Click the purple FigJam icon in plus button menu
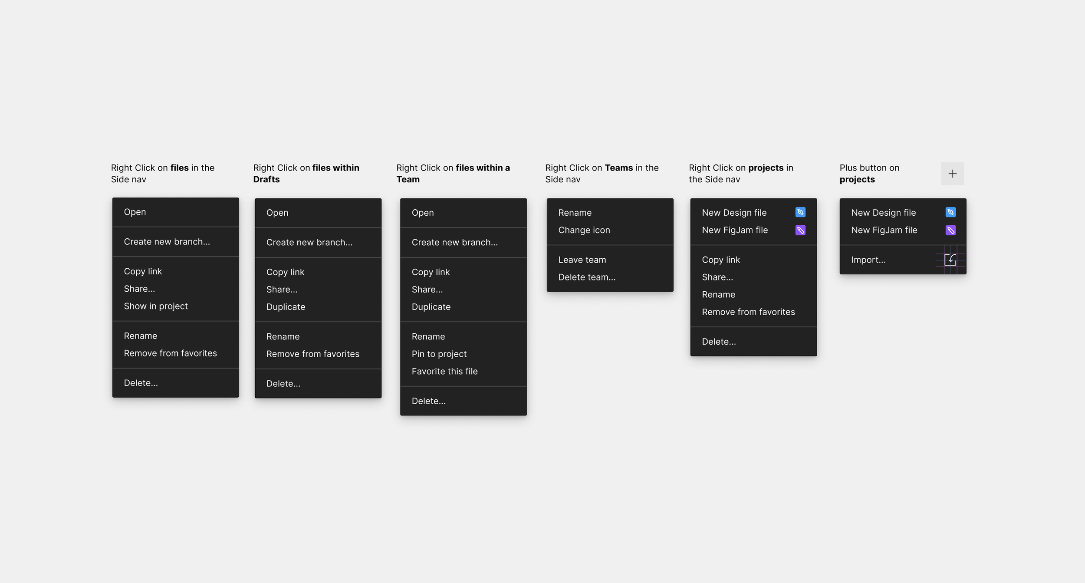 tap(950, 230)
